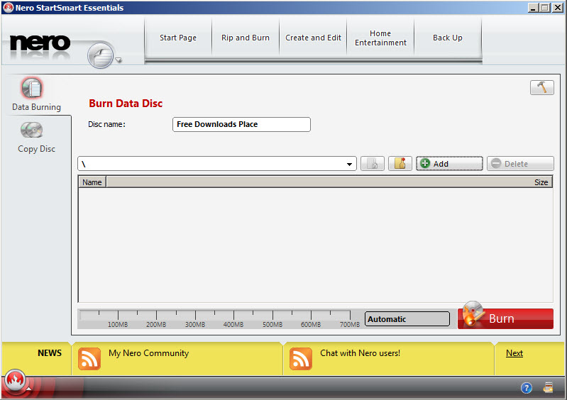
Task: Open the Automatic disc type selector
Action: click(407, 319)
